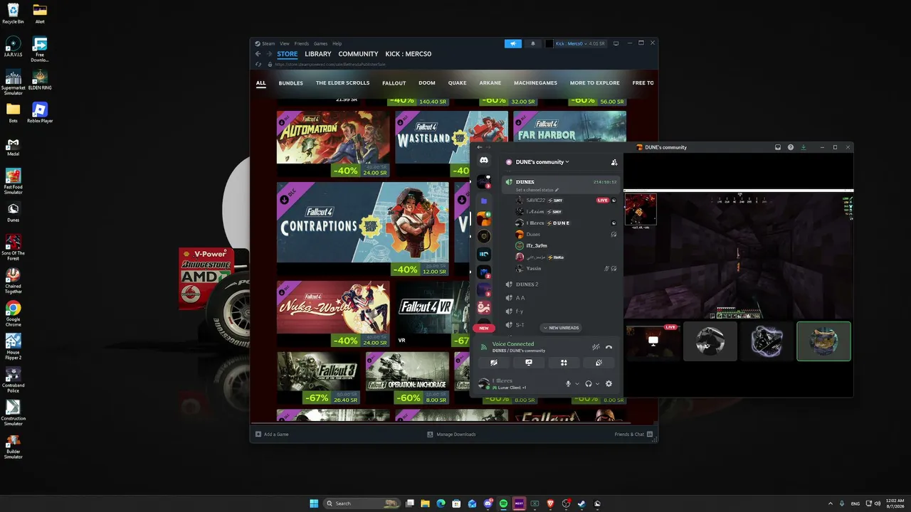Screen dimensions: 911x512
Task: Reload the Steam store page
Action: (x=259, y=64)
